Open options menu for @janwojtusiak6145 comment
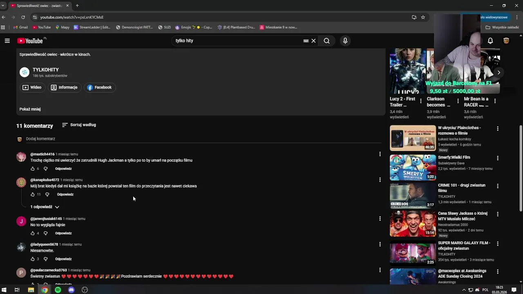Image resolution: width=523 pixels, height=294 pixels. tap(380, 218)
